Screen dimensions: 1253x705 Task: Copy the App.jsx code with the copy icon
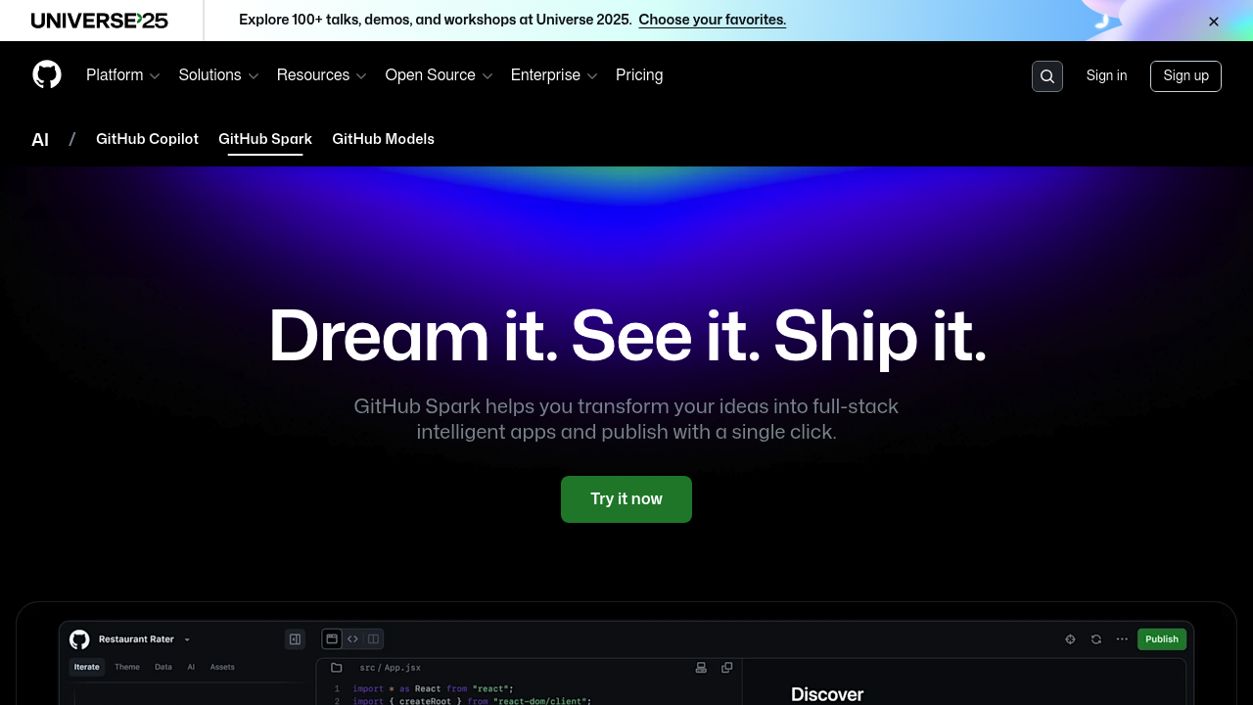[x=726, y=668]
